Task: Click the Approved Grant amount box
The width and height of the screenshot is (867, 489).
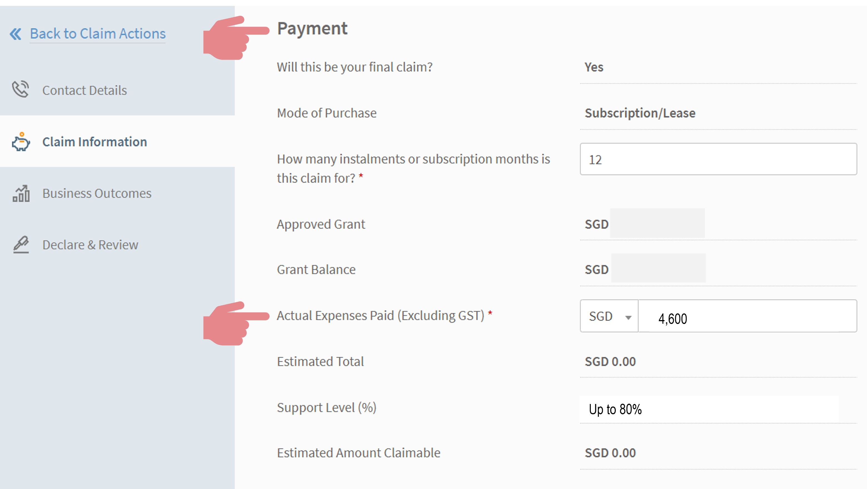Action: pos(657,223)
